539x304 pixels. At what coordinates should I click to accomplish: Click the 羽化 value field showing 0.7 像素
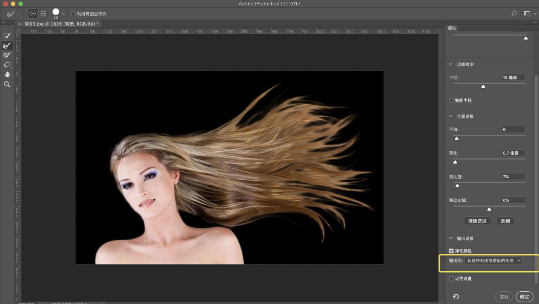click(513, 153)
